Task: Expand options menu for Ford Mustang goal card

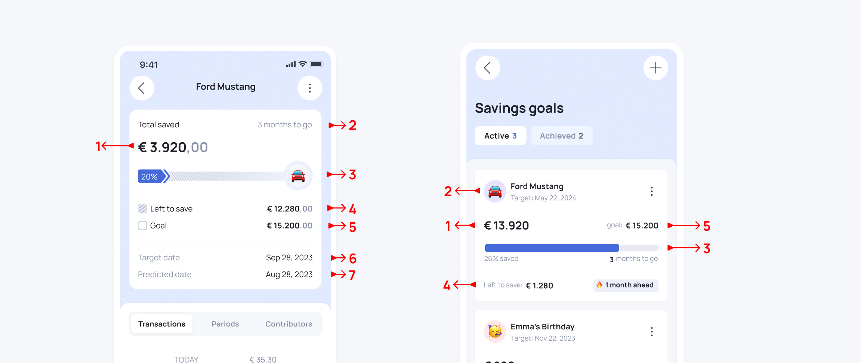Action: pyautogui.click(x=652, y=191)
